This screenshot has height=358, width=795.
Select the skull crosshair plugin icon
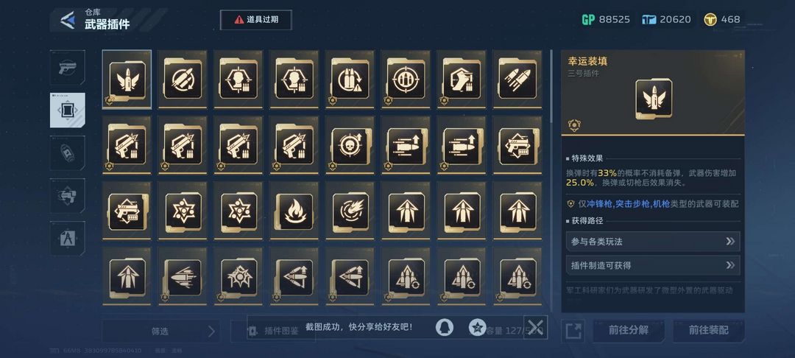pyautogui.click(x=350, y=144)
